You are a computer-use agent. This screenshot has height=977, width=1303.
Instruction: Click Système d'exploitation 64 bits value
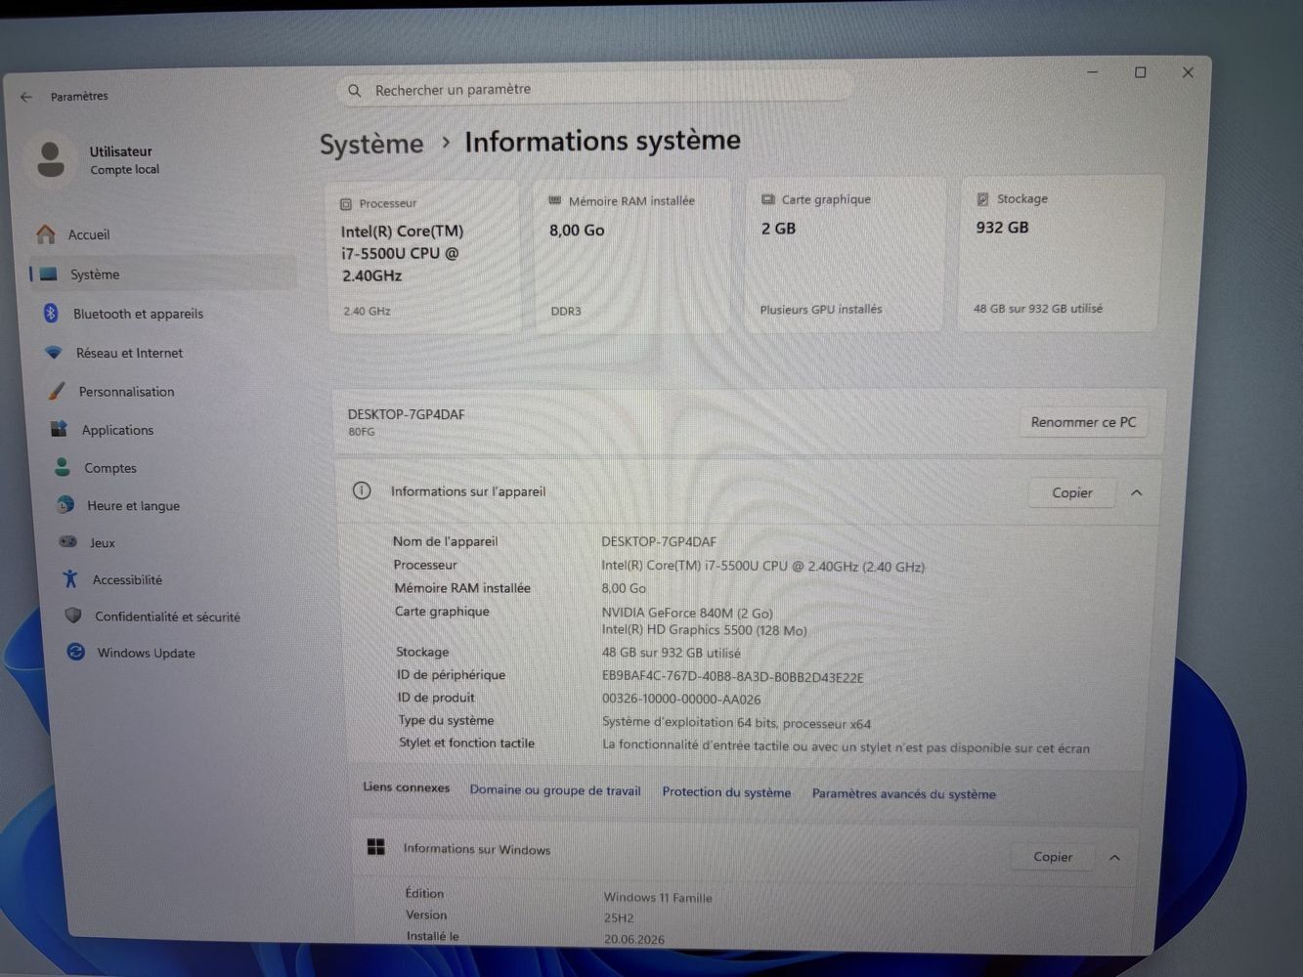tap(736, 723)
